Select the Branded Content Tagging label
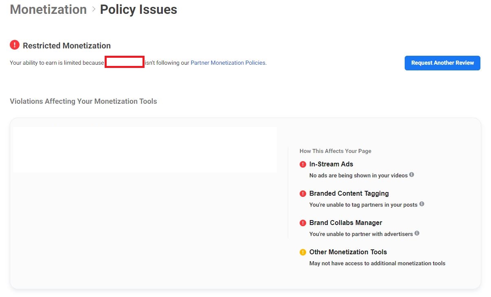Screen dimensions: 491x297 349,193
